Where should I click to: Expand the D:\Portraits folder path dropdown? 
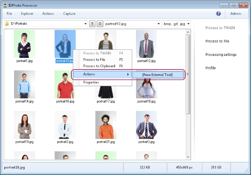[85, 24]
